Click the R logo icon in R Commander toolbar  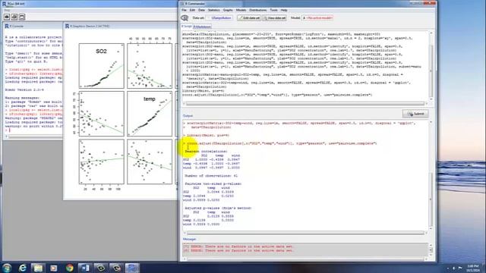185,18
